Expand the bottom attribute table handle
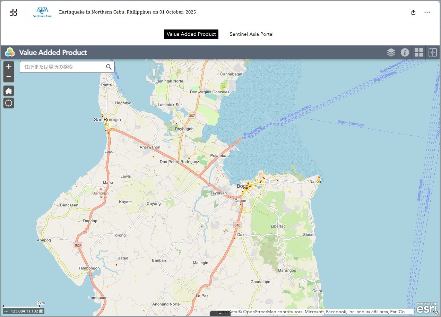Viewport: 441px width, 317px height. pos(220,314)
